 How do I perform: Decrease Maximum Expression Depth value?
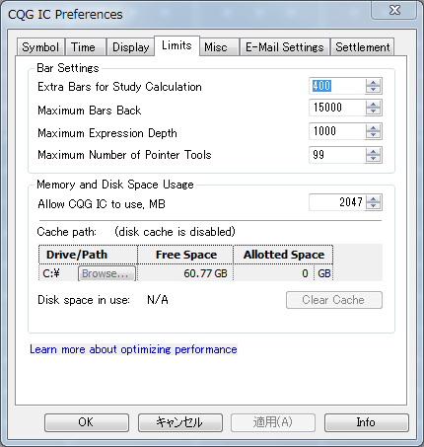373,135
